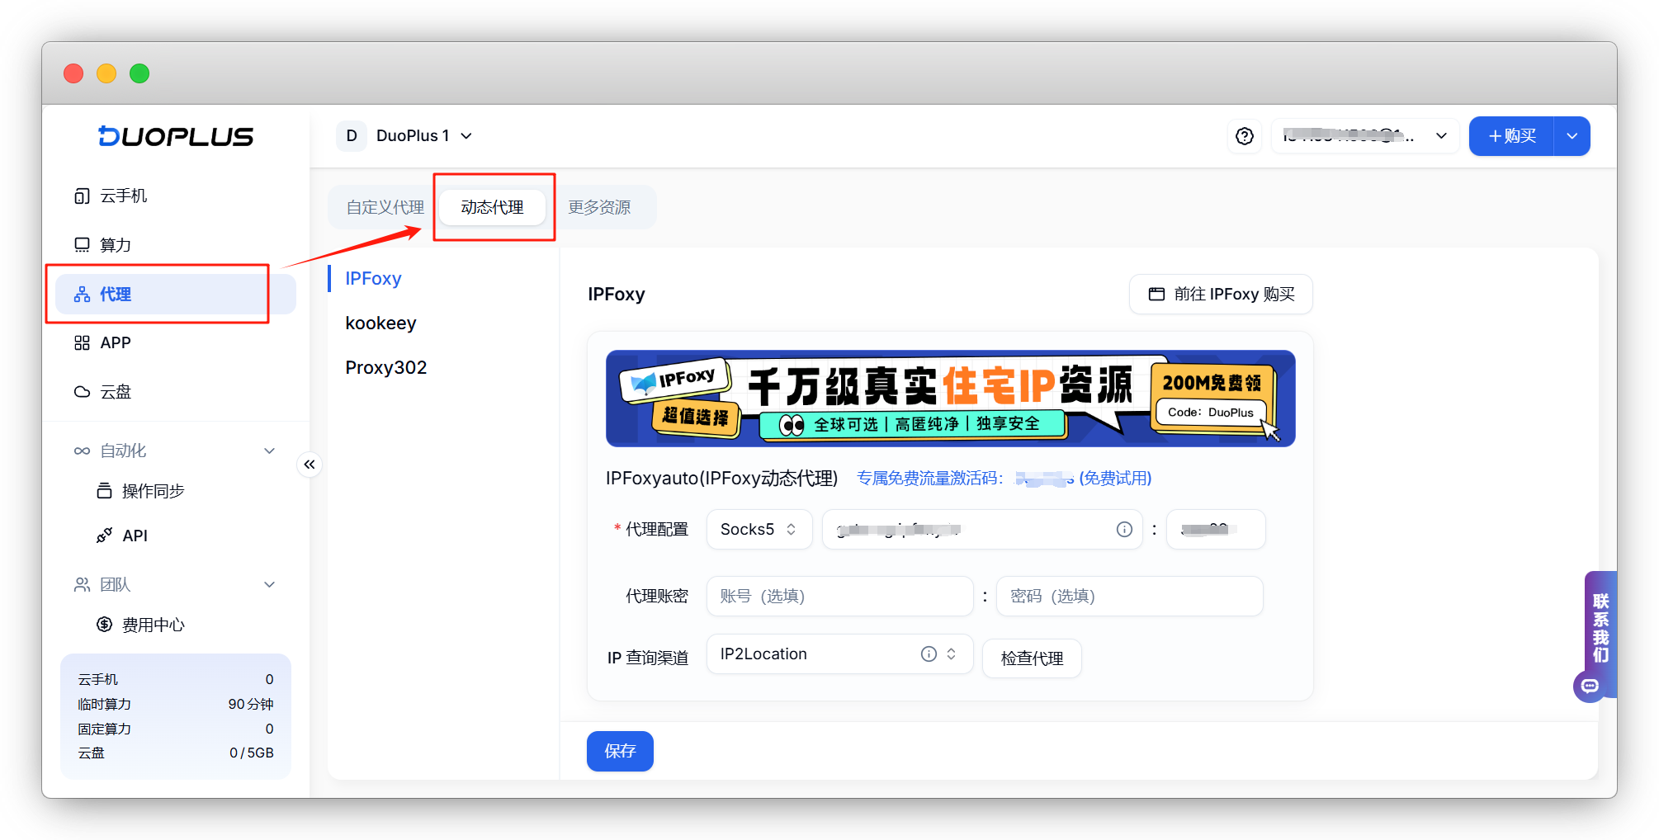Image resolution: width=1659 pixels, height=840 pixels.
Task: Click the 算力 monitor icon in sidebar
Action: tap(82, 245)
